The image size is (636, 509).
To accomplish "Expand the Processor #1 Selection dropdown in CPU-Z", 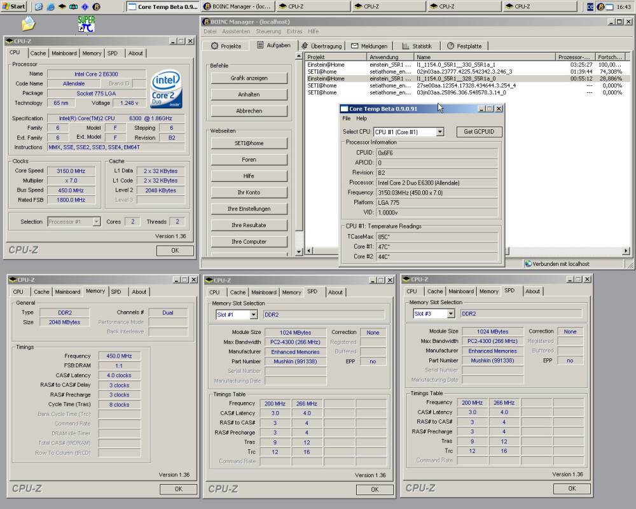I will tap(96, 221).
